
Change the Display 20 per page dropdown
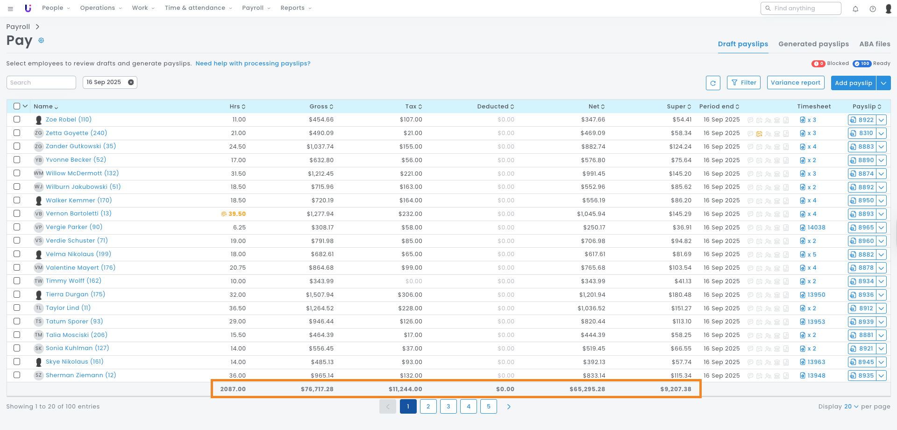pos(851,407)
